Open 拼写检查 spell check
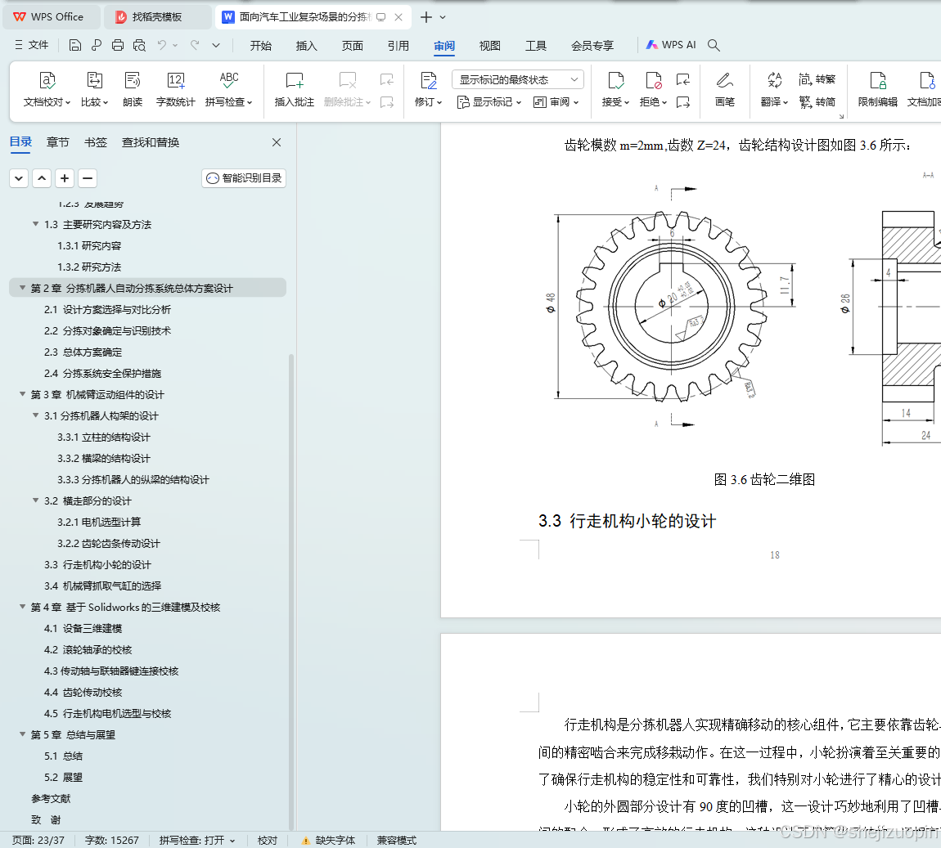Image resolution: width=941 pixels, height=848 pixels. pos(228,89)
